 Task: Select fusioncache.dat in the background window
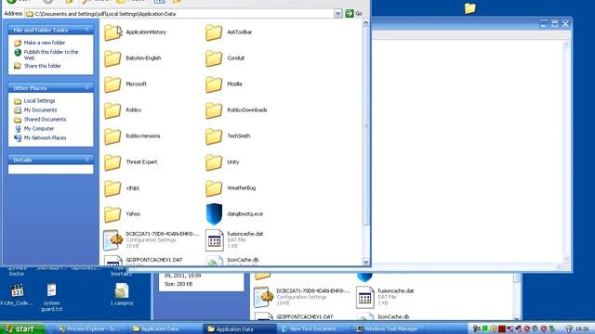tap(385, 297)
